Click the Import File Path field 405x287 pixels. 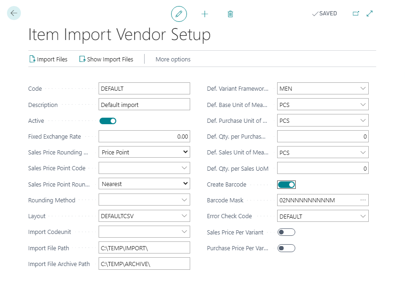point(144,248)
